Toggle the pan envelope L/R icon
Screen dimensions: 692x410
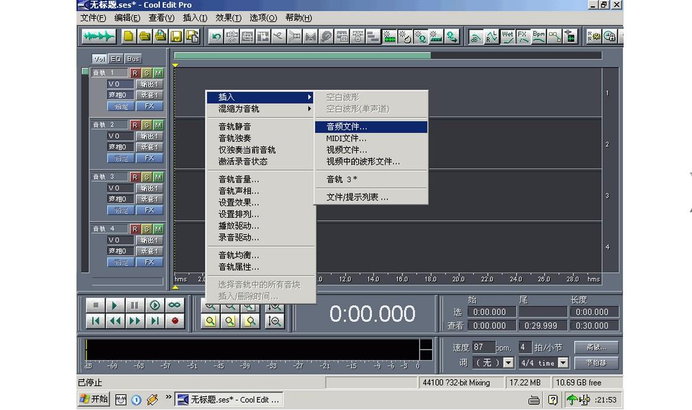tap(491, 36)
